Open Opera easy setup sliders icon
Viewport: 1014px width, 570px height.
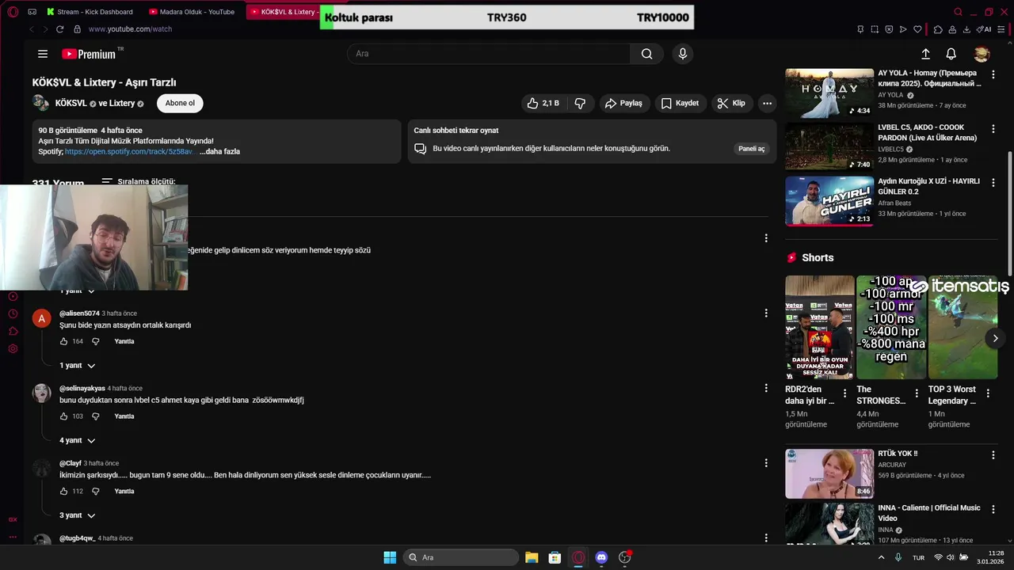1000,29
